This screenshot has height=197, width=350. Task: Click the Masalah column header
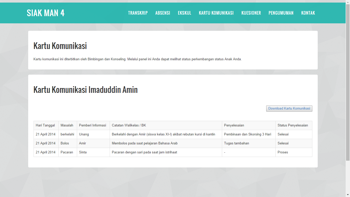click(67, 125)
